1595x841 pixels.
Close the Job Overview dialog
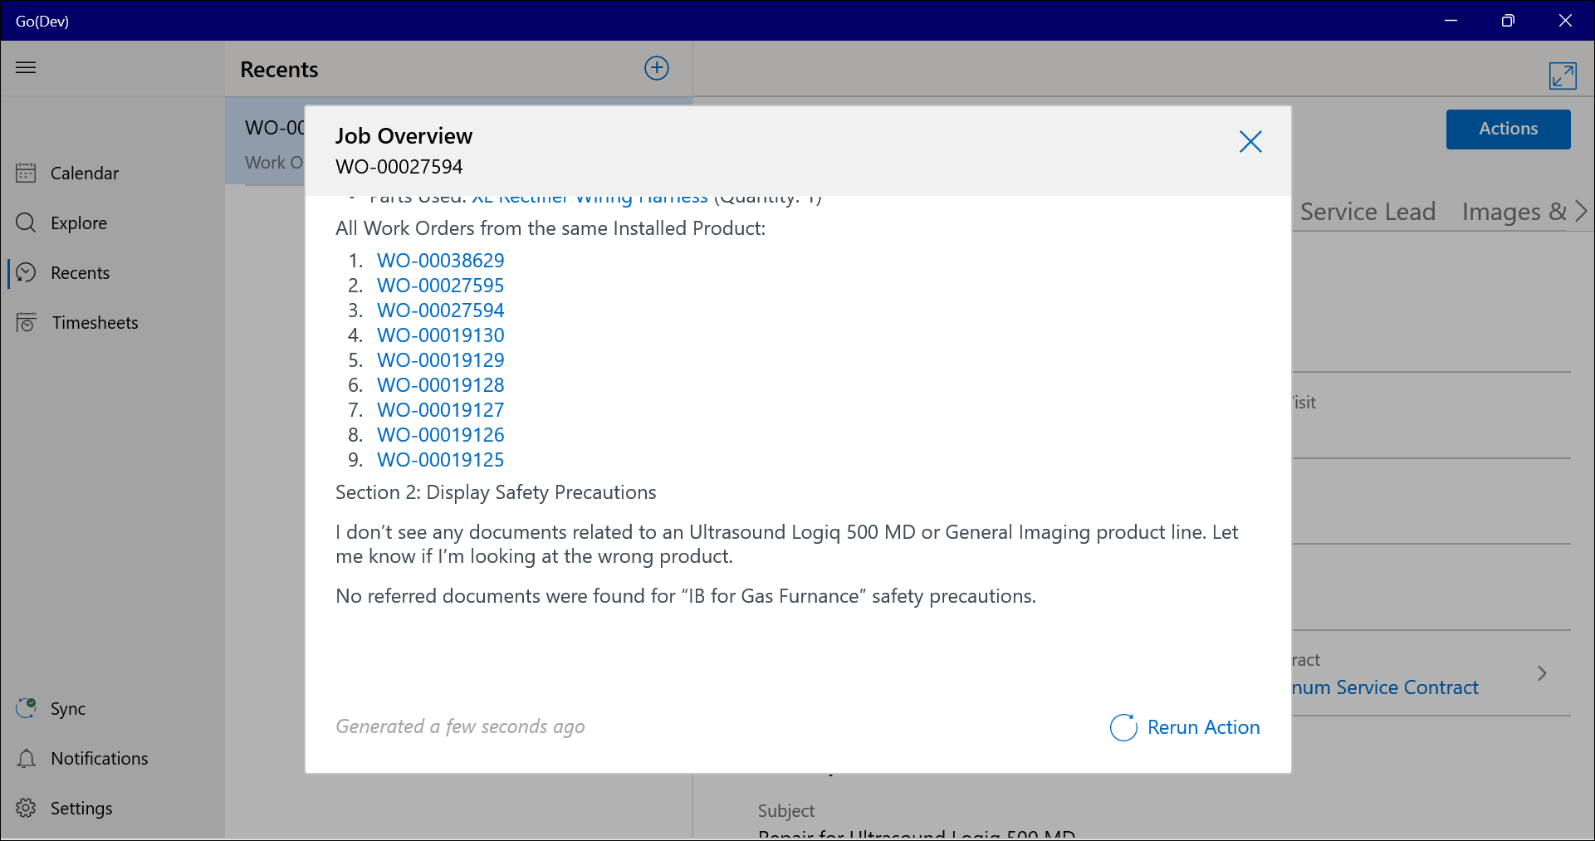1250,142
